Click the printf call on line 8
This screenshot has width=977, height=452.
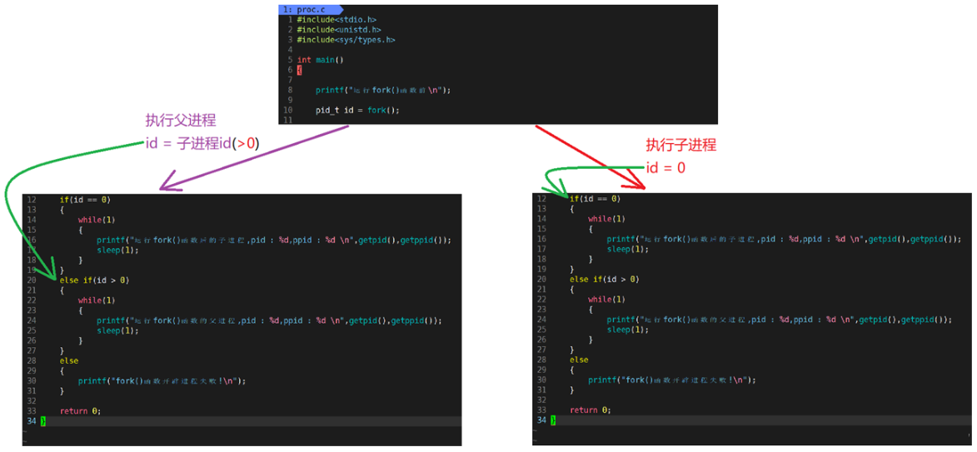point(382,90)
